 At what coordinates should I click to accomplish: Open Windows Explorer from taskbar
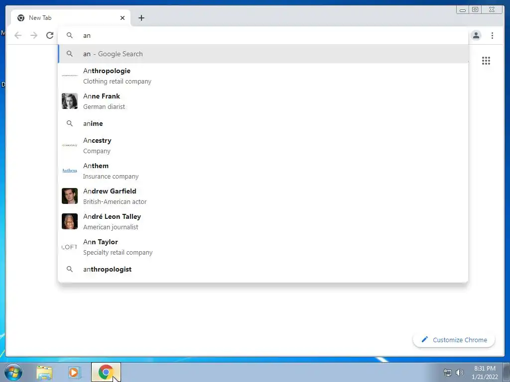(44, 373)
